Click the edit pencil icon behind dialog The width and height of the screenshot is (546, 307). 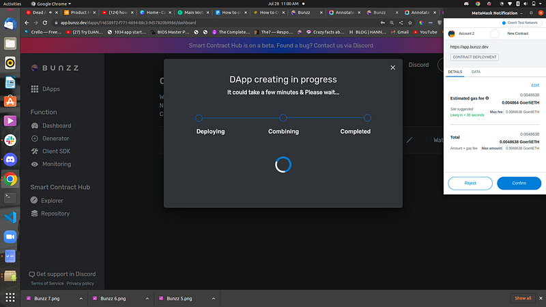[x=409, y=140]
